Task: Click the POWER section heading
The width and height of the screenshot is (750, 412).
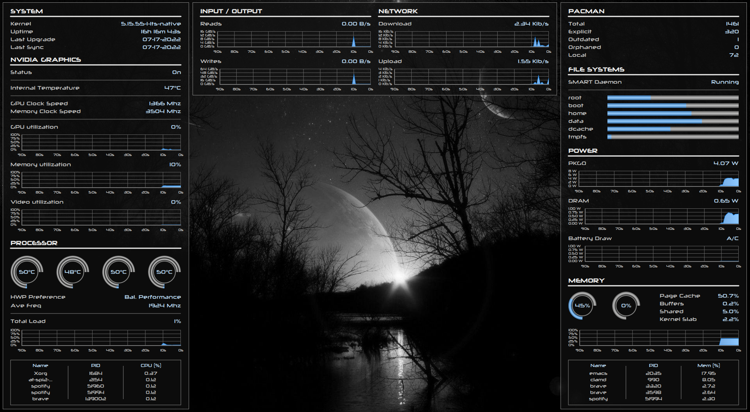Action: pyautogui.click(x=583, y=151)
